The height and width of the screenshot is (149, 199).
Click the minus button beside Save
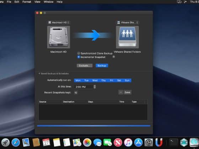pyautogui.click(x=121, y=92)
